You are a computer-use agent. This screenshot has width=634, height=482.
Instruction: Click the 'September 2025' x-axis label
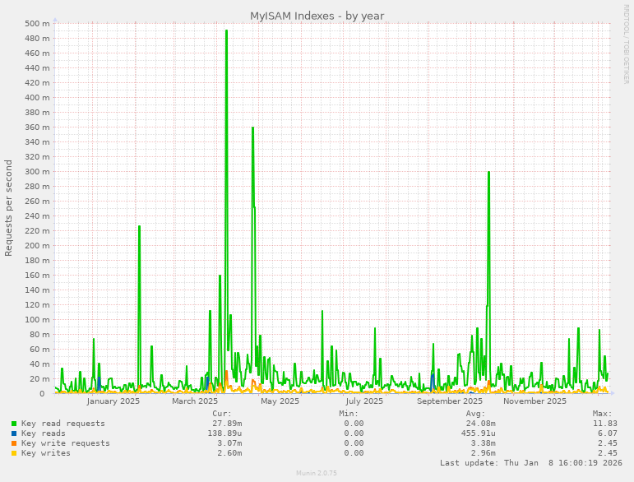450,401
